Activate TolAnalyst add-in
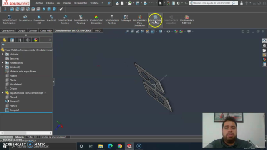Viewport: 267px width, 150px height. tap(126, 18)
